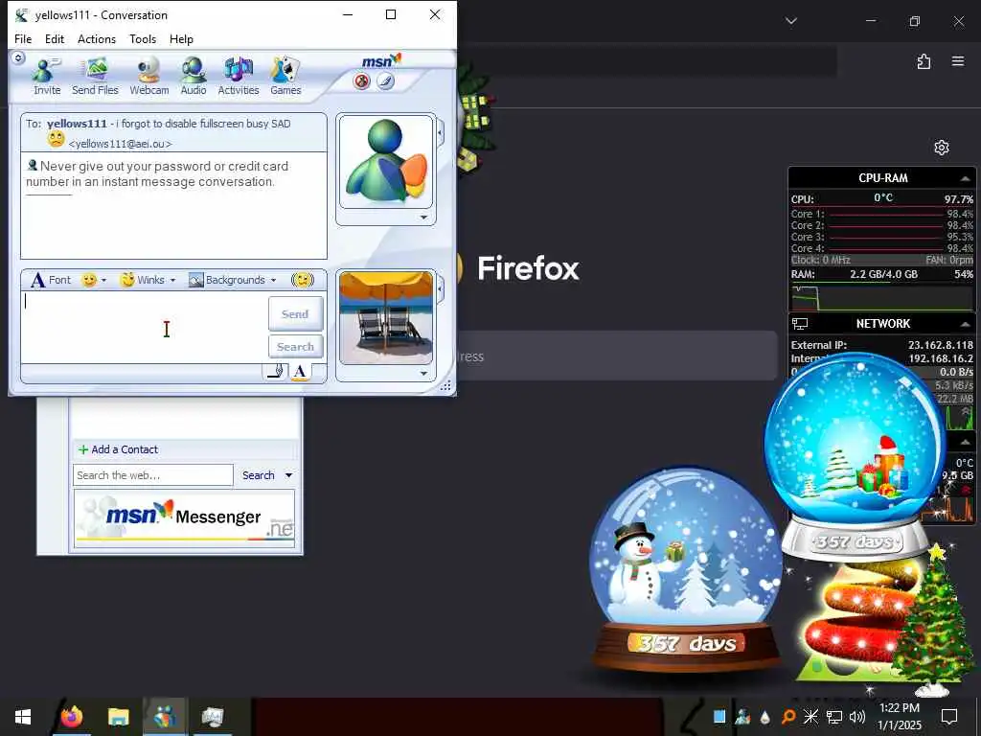Click Search link in Messenger main window
981x736 pixels.
pyautogui.click(x=259, y=475)
